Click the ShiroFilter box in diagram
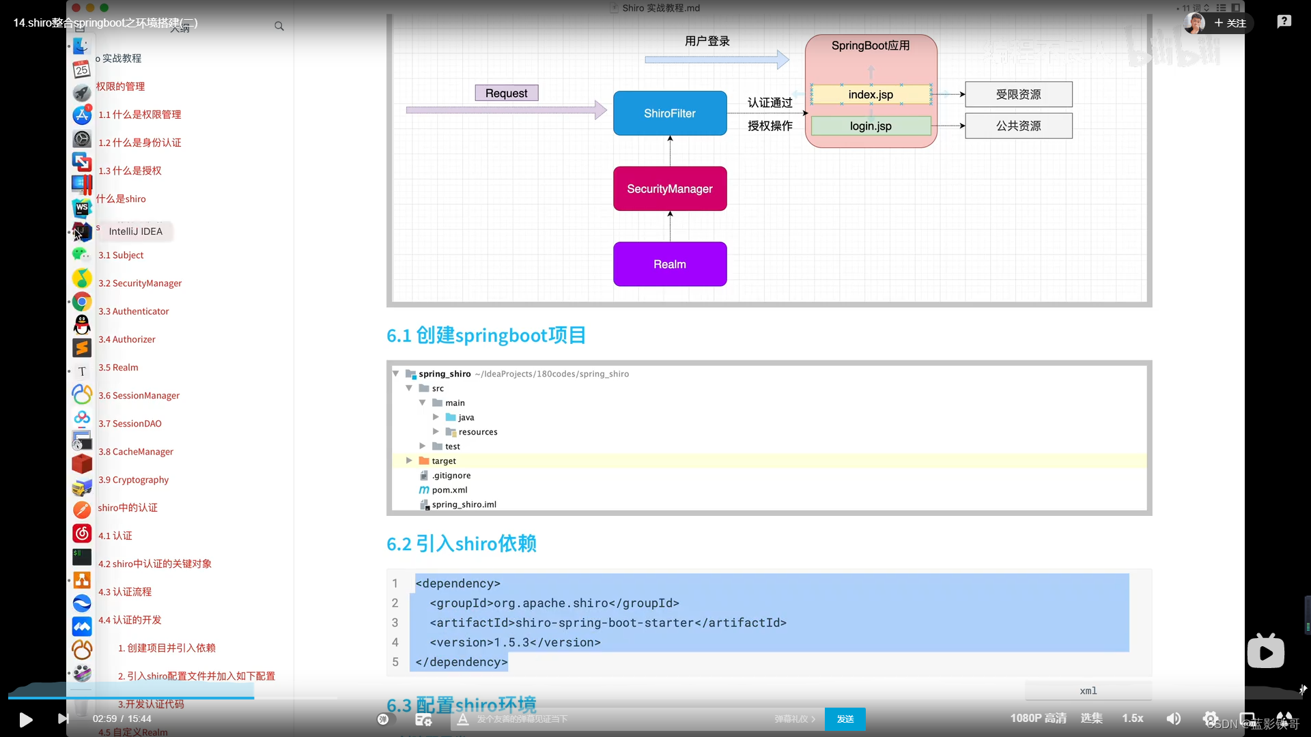 pos(670,113)
